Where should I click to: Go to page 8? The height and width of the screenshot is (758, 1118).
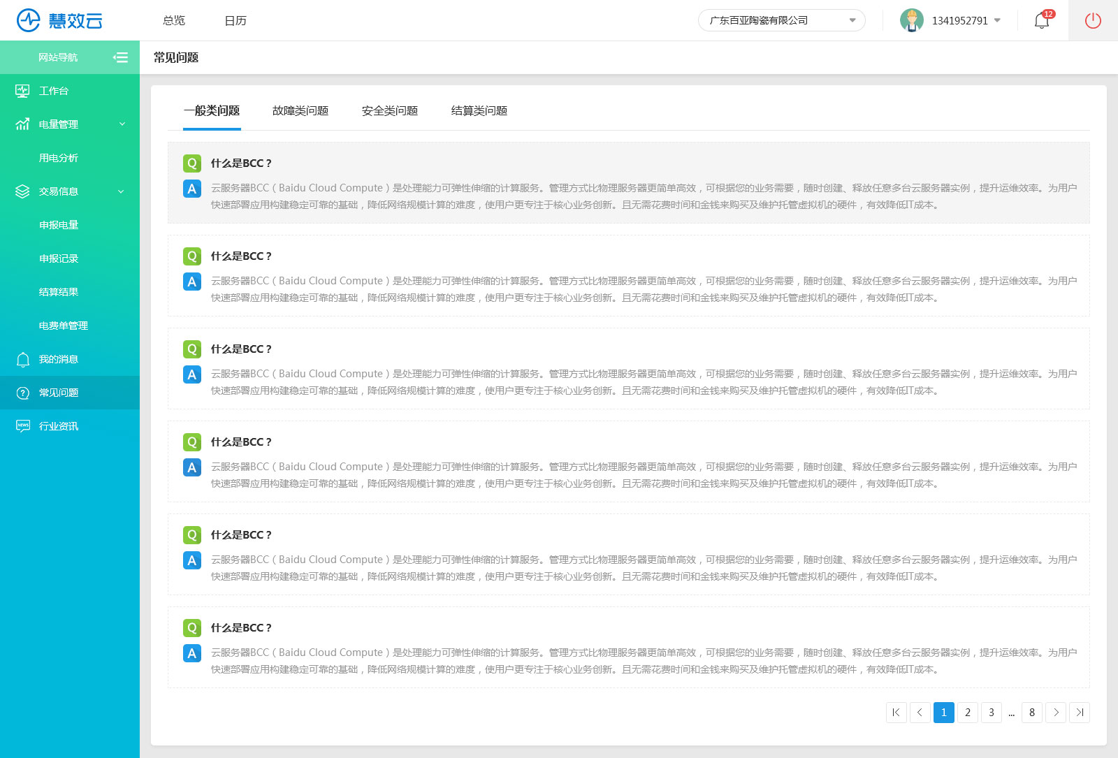[1032, 713]
